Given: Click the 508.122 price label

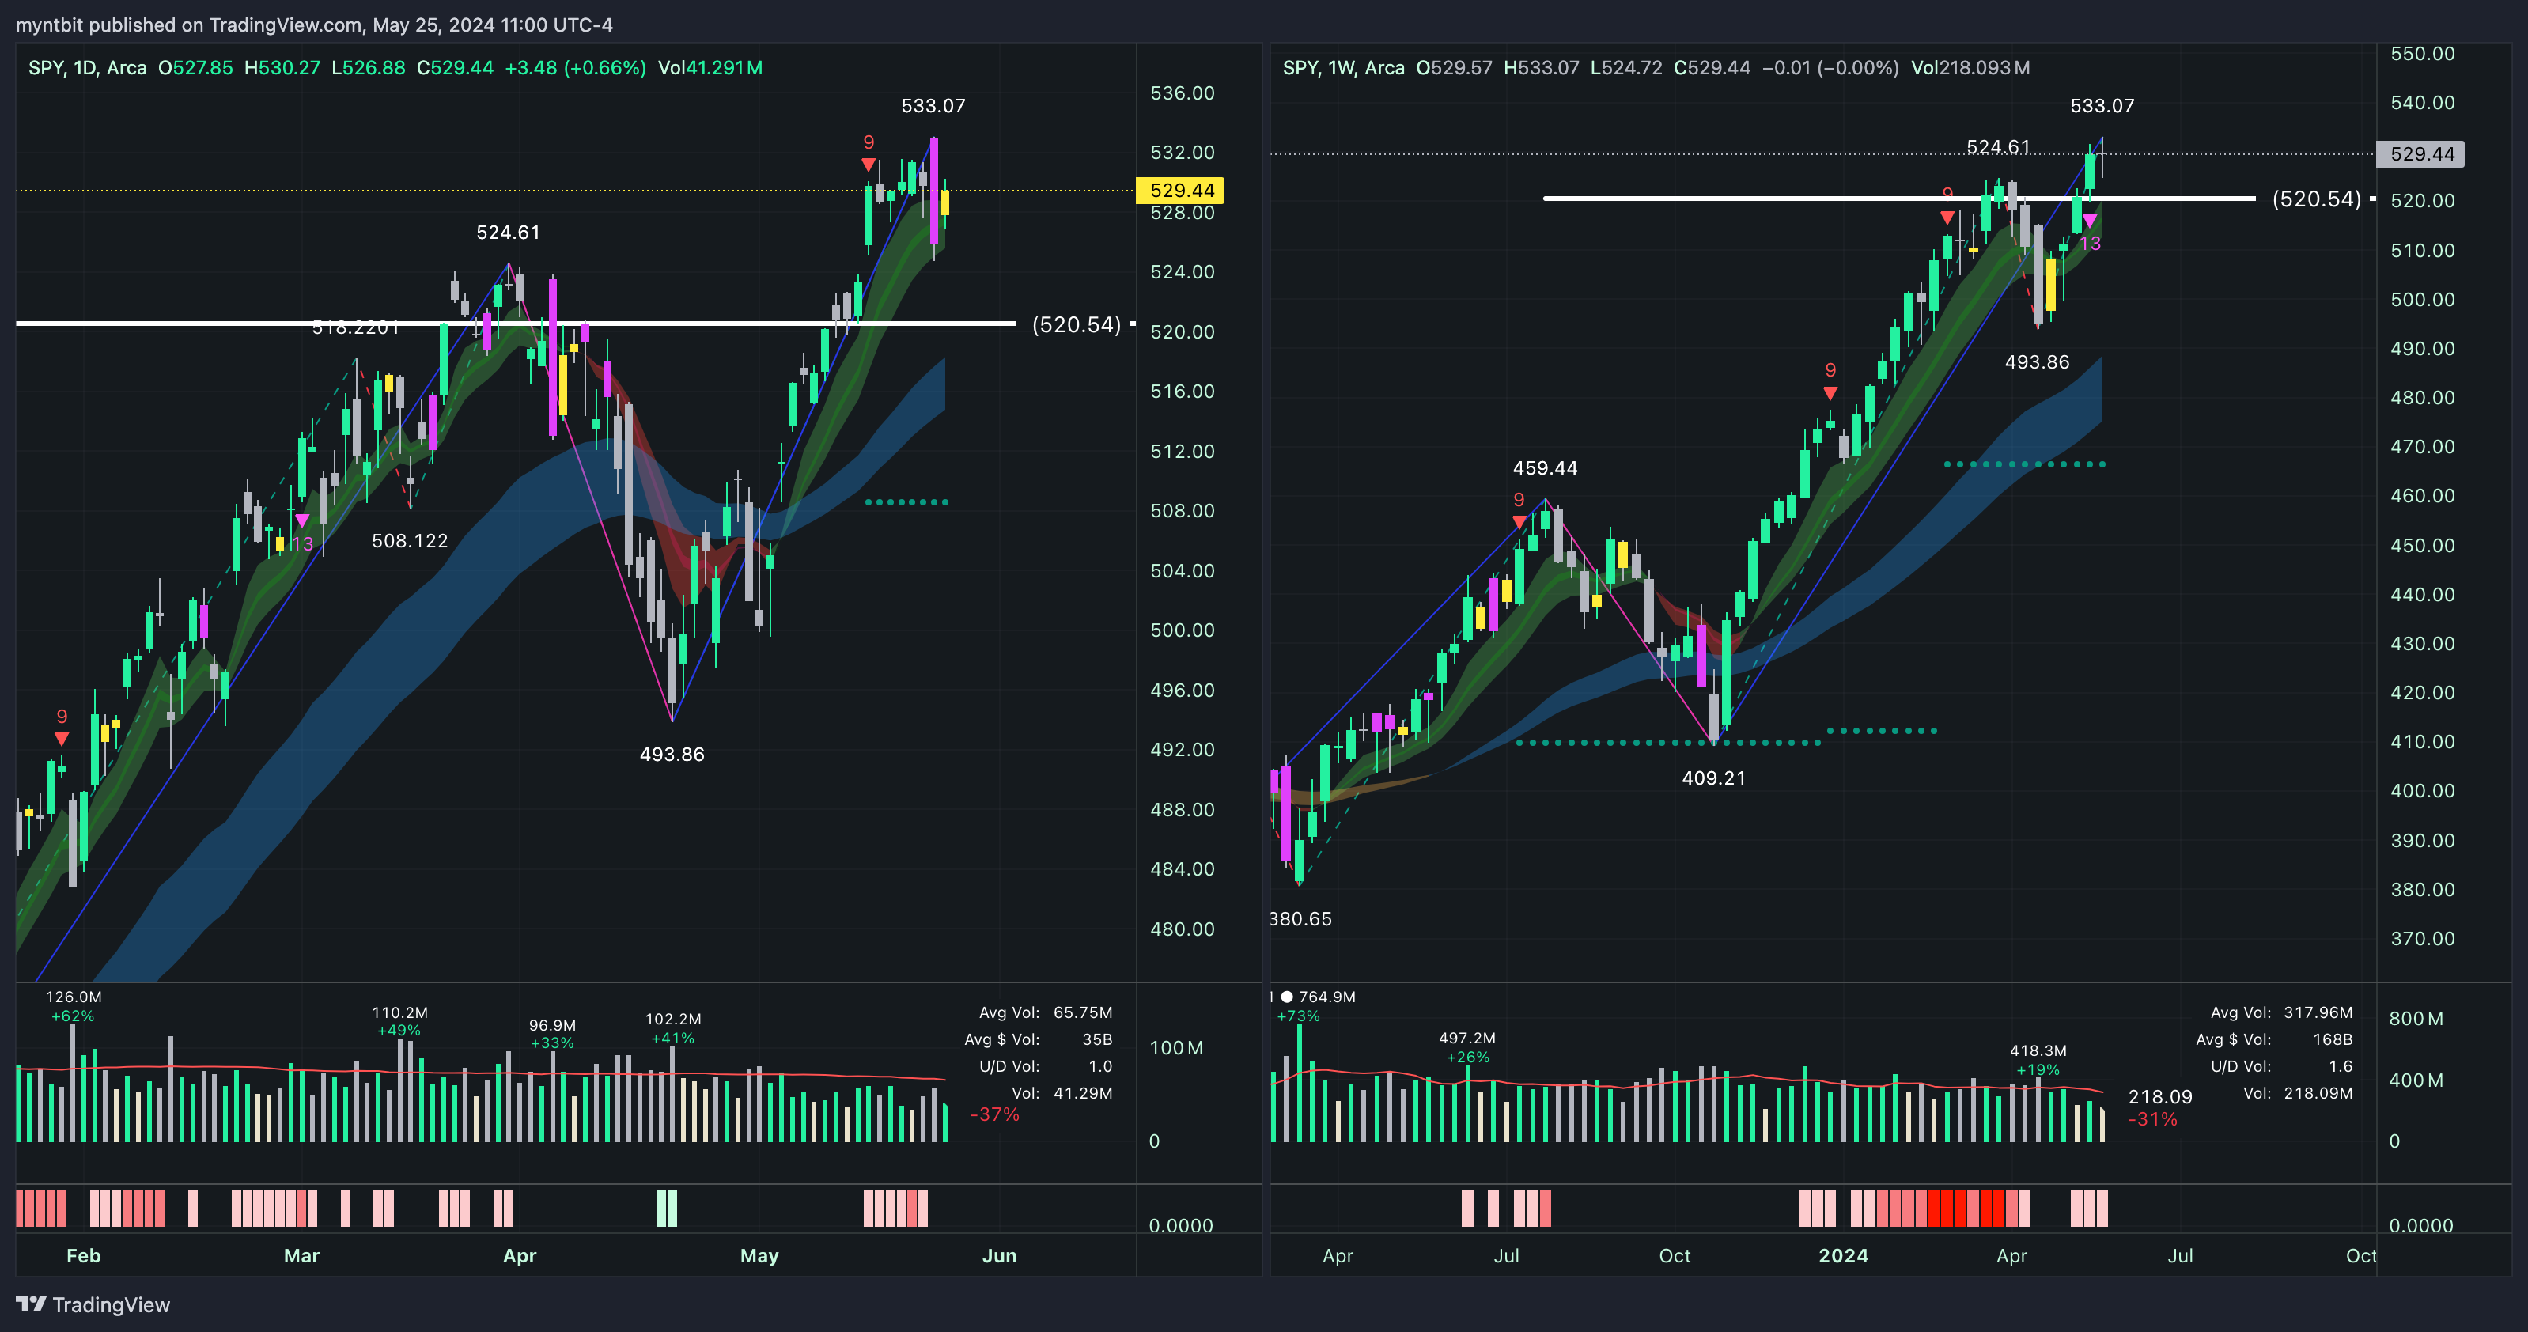Looking at the screenshot, I should (x=411, y=541).
